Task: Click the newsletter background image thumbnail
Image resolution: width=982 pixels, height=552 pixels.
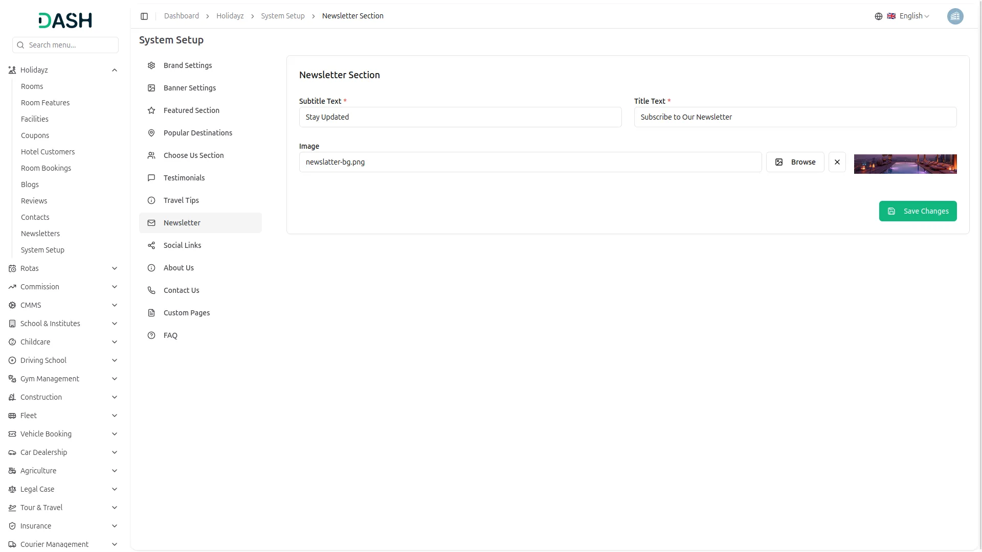Action: point(905,164)
